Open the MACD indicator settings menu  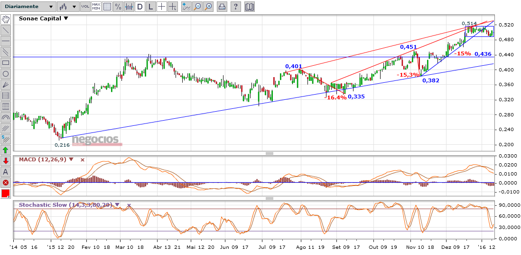[x=71, y=160]
